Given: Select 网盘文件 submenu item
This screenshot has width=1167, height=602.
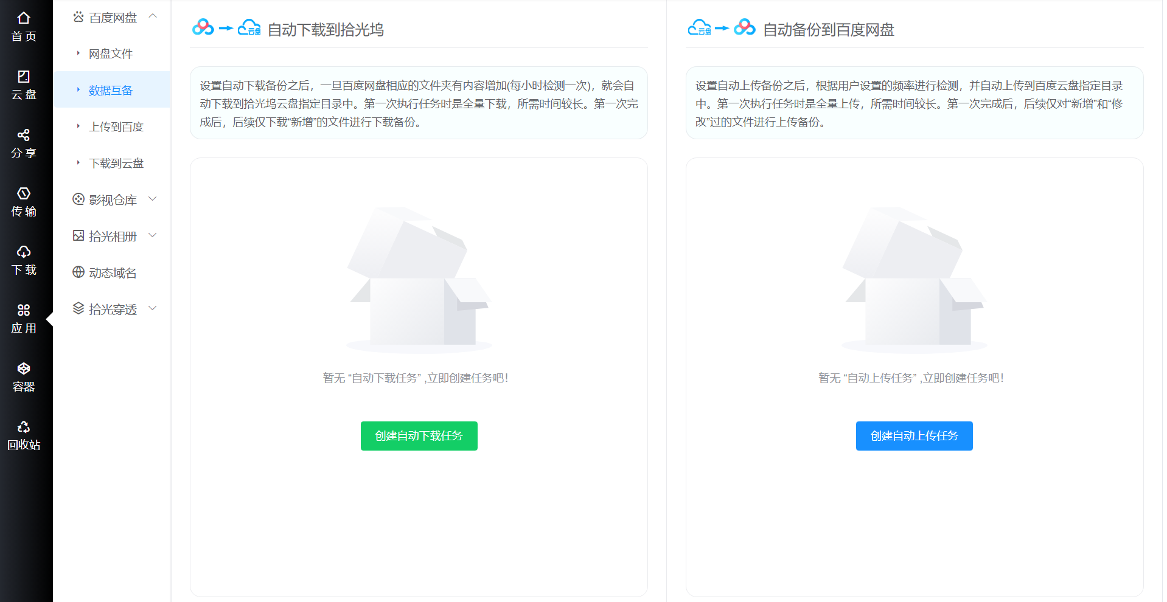Looking at the screenshot, I should click(x=112, y=54).
